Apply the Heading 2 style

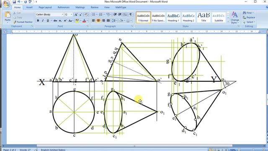point(188,17)
